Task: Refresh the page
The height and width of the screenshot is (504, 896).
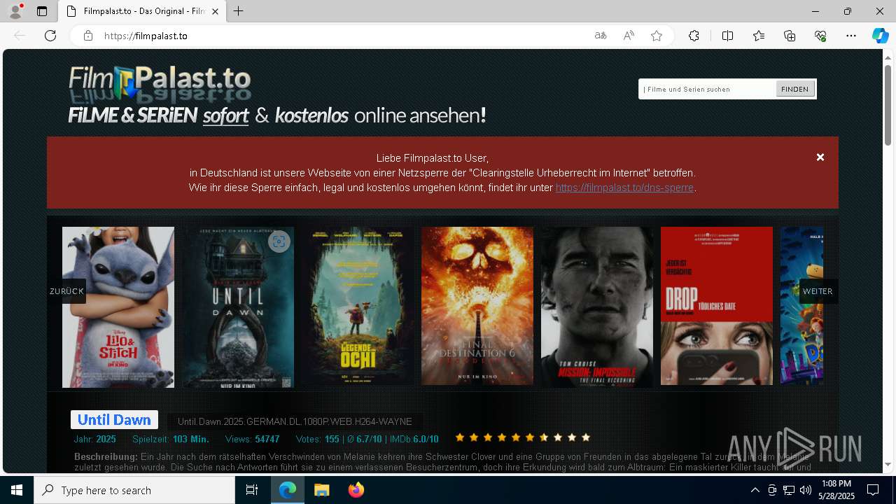Action: click(x=50, y=36)
